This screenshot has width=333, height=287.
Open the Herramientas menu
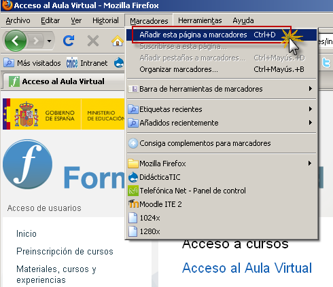(200, 20)
